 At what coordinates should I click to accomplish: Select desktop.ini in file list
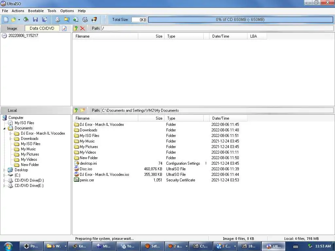[88, 163]
